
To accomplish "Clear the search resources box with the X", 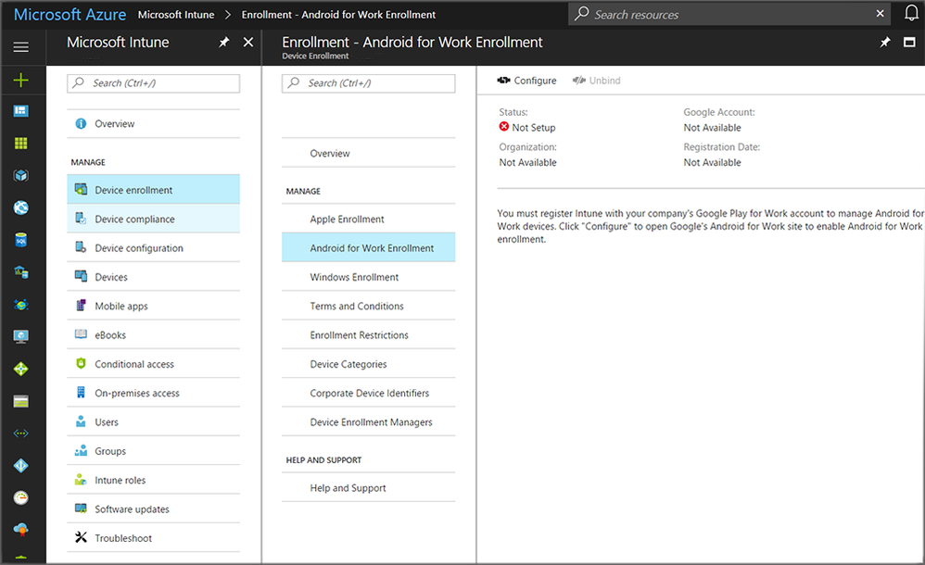I will pyautogui.click(x=881, y=14).
